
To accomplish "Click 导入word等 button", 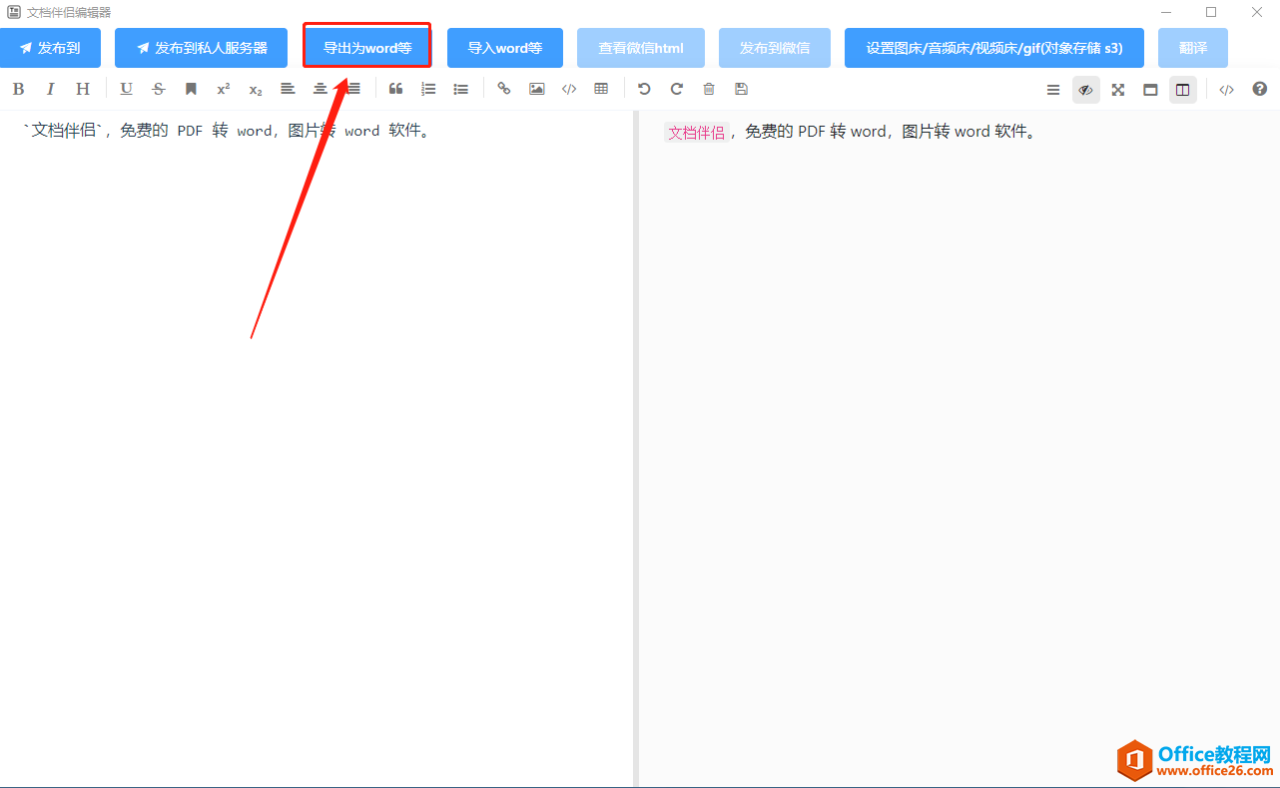I will click(505, 48).
